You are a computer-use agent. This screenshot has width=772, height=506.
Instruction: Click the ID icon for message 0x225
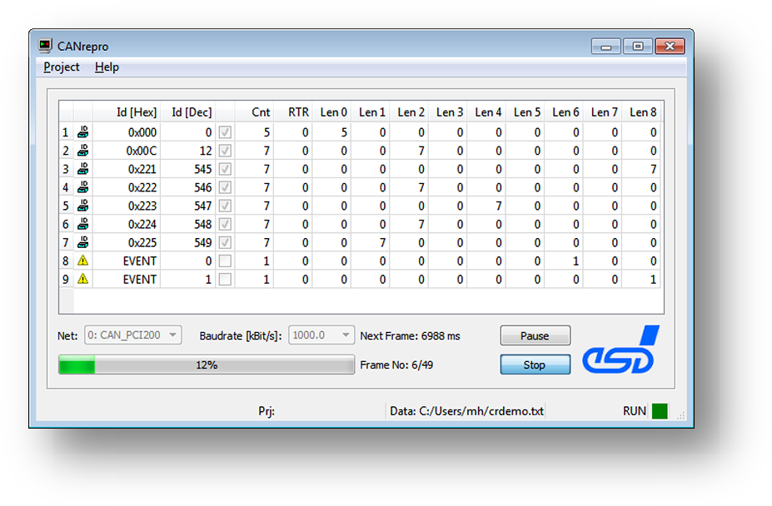pyautogui.click(x=82, y=242)
